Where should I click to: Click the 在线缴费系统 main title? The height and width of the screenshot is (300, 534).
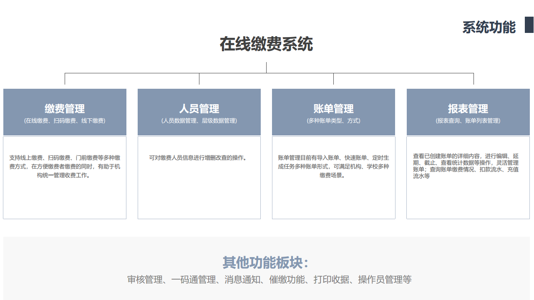tap(266, 44)
